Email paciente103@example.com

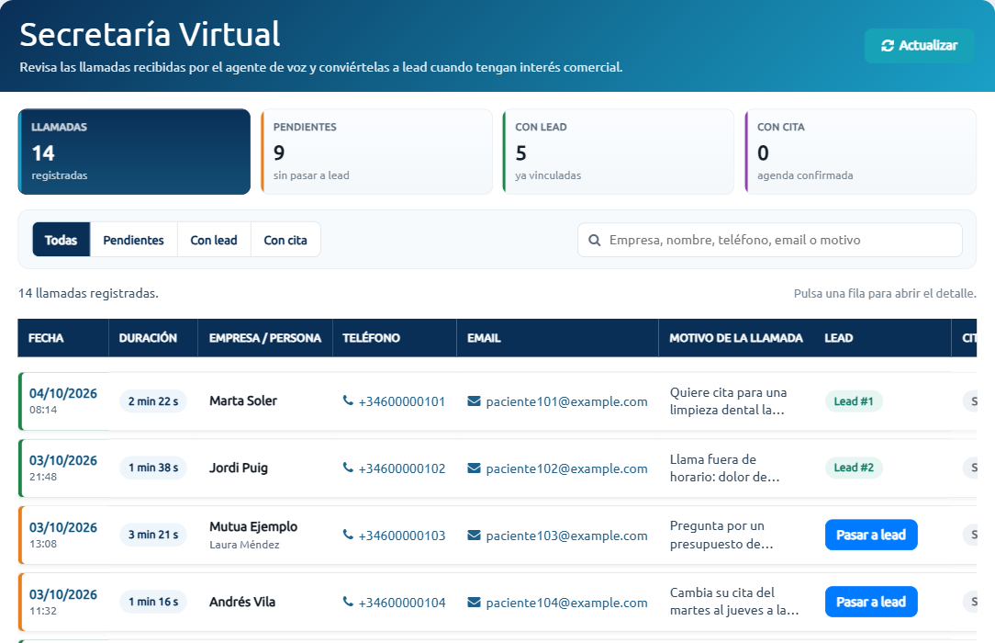click(x=566, y=536)
